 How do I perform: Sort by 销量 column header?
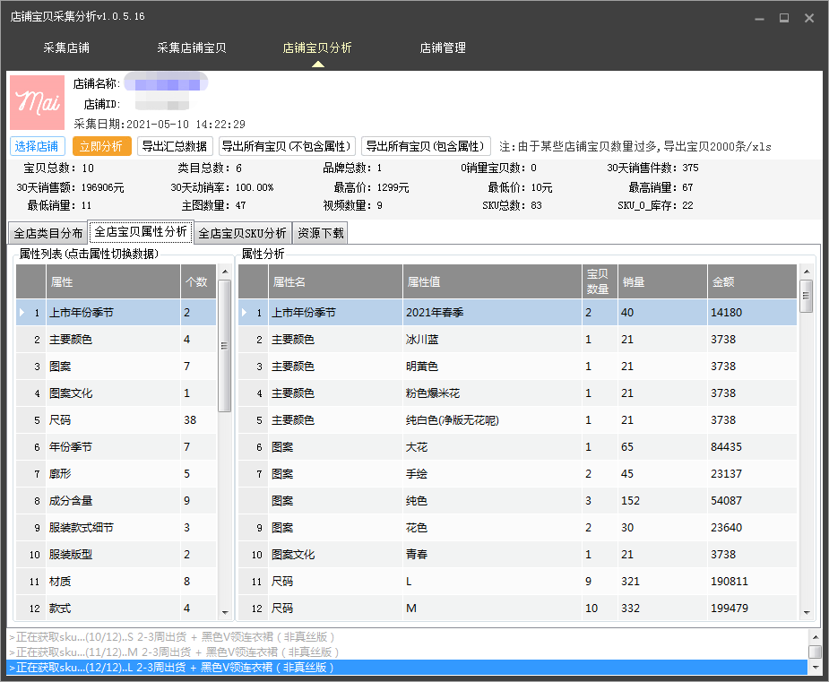point(662,281)
